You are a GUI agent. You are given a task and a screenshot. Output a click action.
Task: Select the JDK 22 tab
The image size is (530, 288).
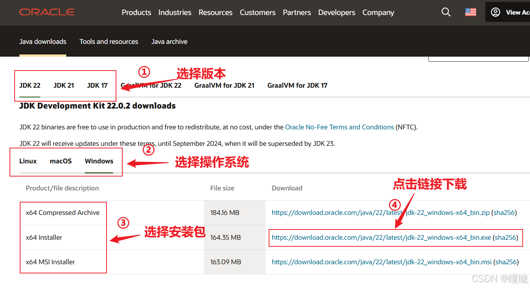(x=30, y=86)
